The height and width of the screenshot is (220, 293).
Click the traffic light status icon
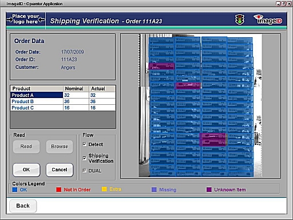[240, 19]
